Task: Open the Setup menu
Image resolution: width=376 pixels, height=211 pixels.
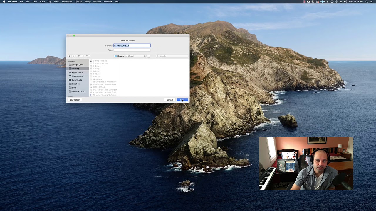Action: pyautogui.click(x=88, y=1)
